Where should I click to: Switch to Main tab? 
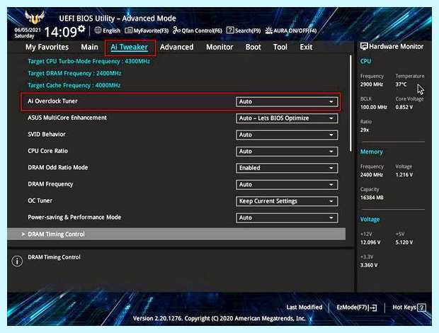(90, 47)
